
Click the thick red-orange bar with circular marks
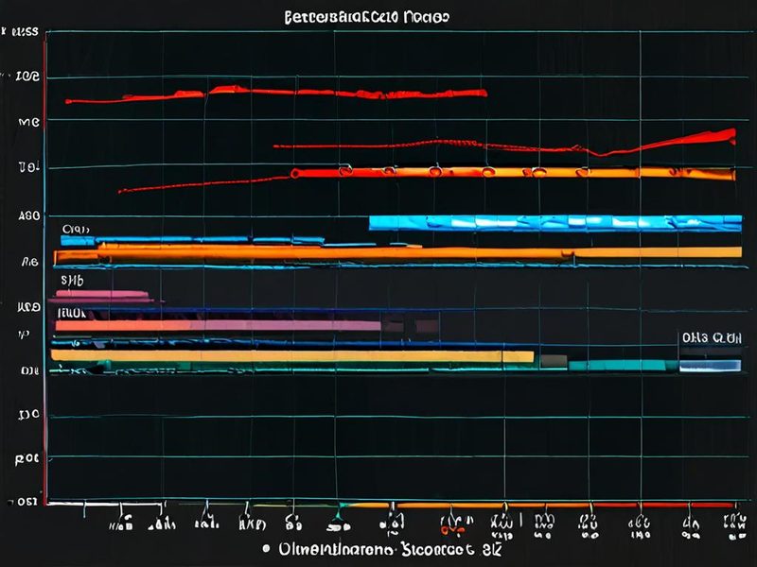tap(513, 173)
